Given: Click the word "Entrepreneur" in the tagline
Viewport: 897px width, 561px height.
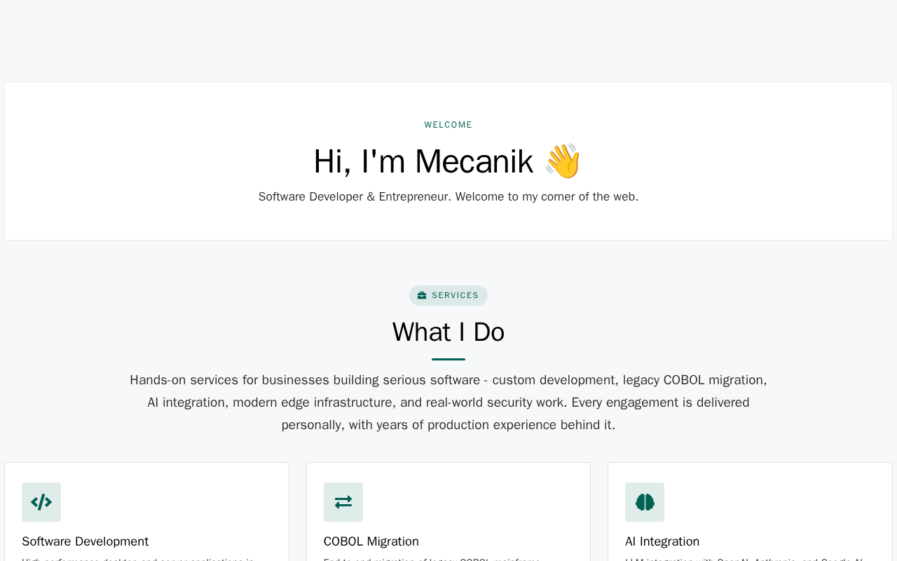Looking at the screenshot, I should pos(413,196).
